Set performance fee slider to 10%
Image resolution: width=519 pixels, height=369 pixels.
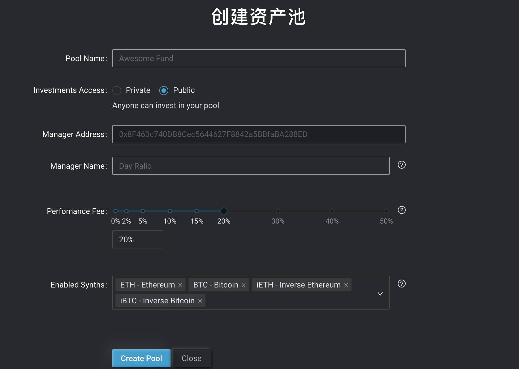pyautogui.click(x=170, y=211)
